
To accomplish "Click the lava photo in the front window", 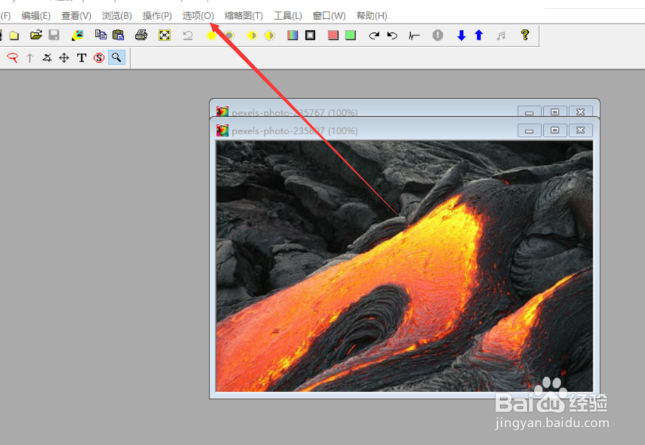I will point(404,266).
